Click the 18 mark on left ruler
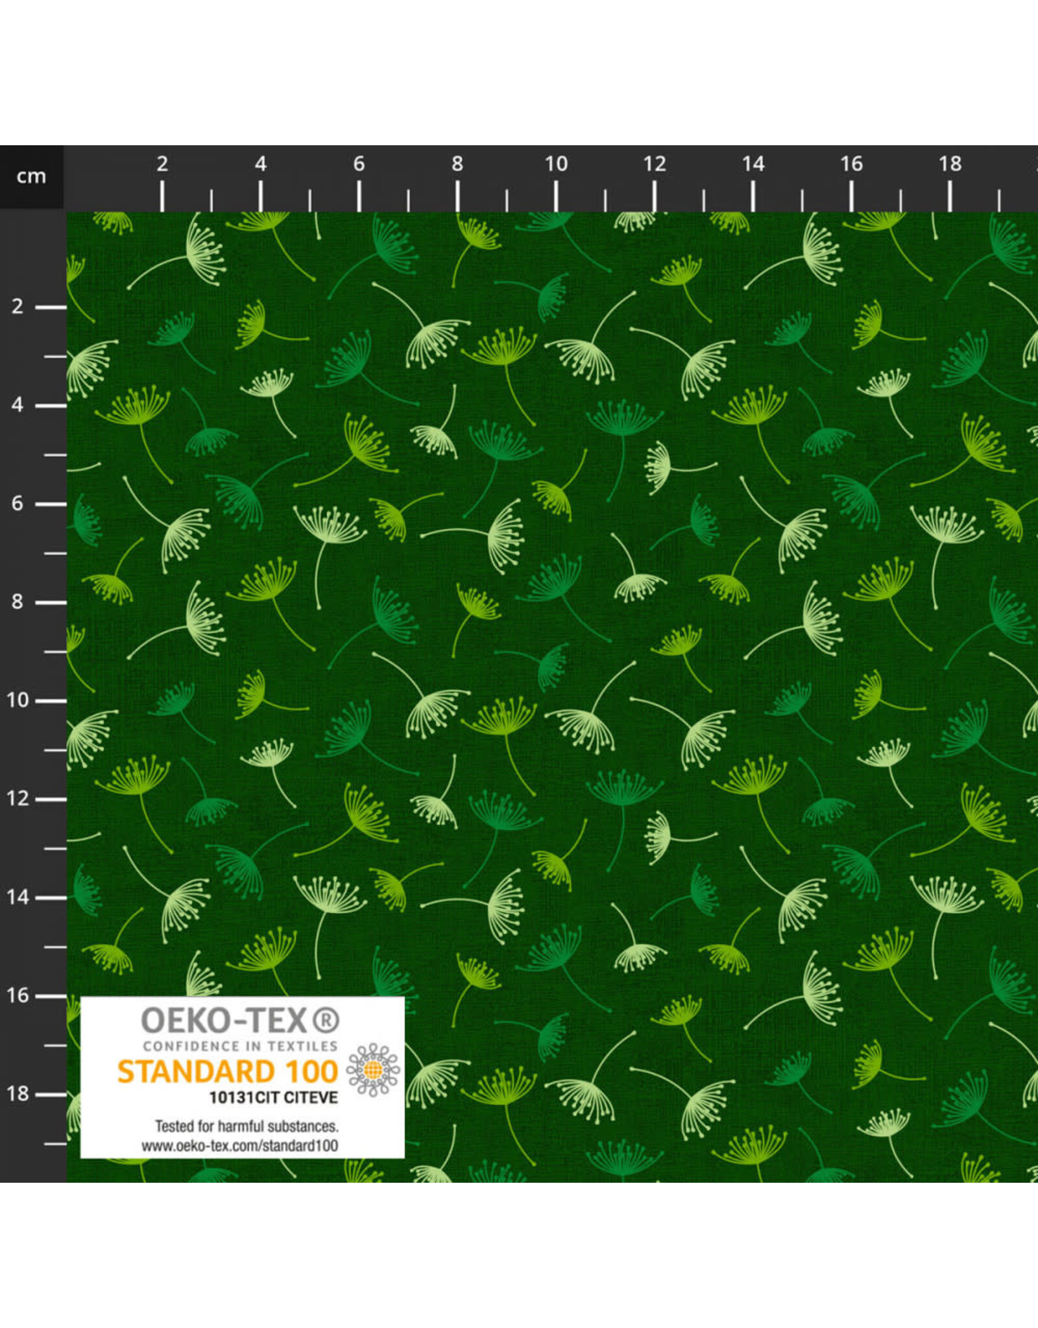Screen dimensions: 1038x1328 (x=18, y=1094)
